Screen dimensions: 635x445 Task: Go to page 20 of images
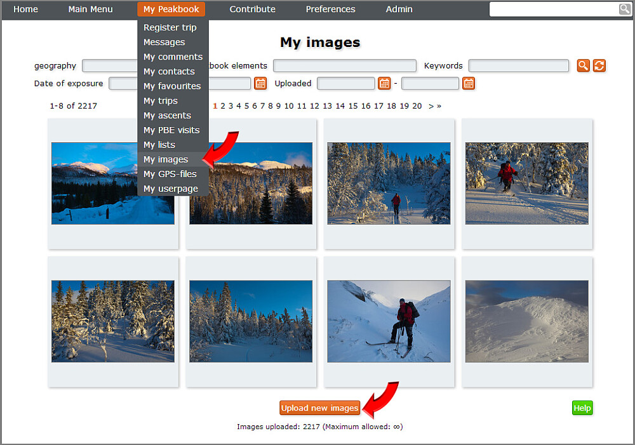click(x=417, y=106)
